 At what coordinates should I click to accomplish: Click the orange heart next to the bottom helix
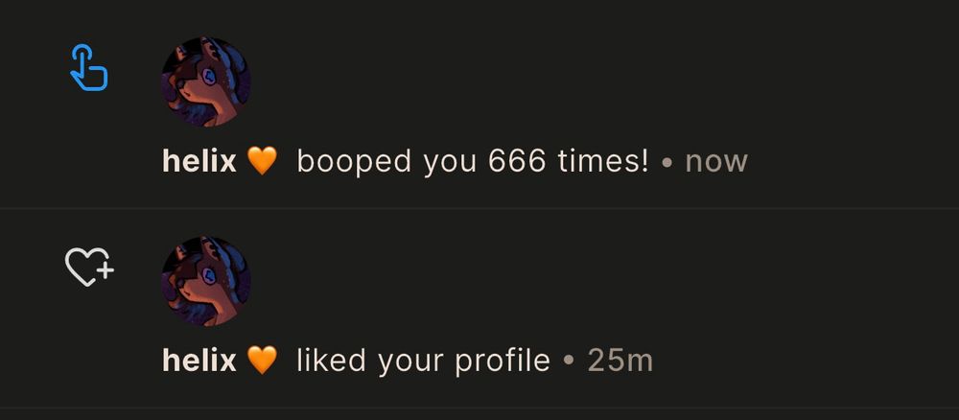262,361
